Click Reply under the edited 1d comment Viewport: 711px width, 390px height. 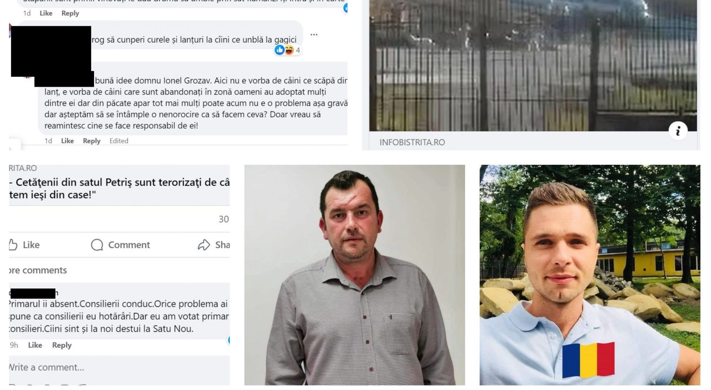point(91,141)
